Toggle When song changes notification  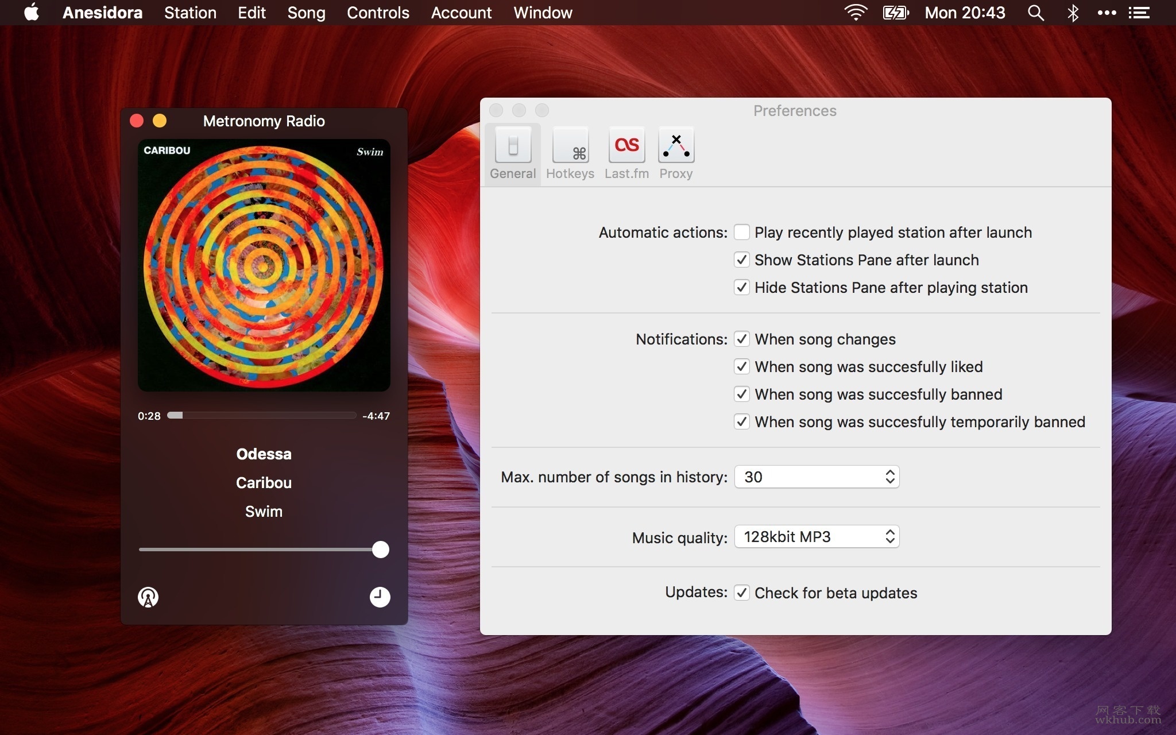(742, 339)
